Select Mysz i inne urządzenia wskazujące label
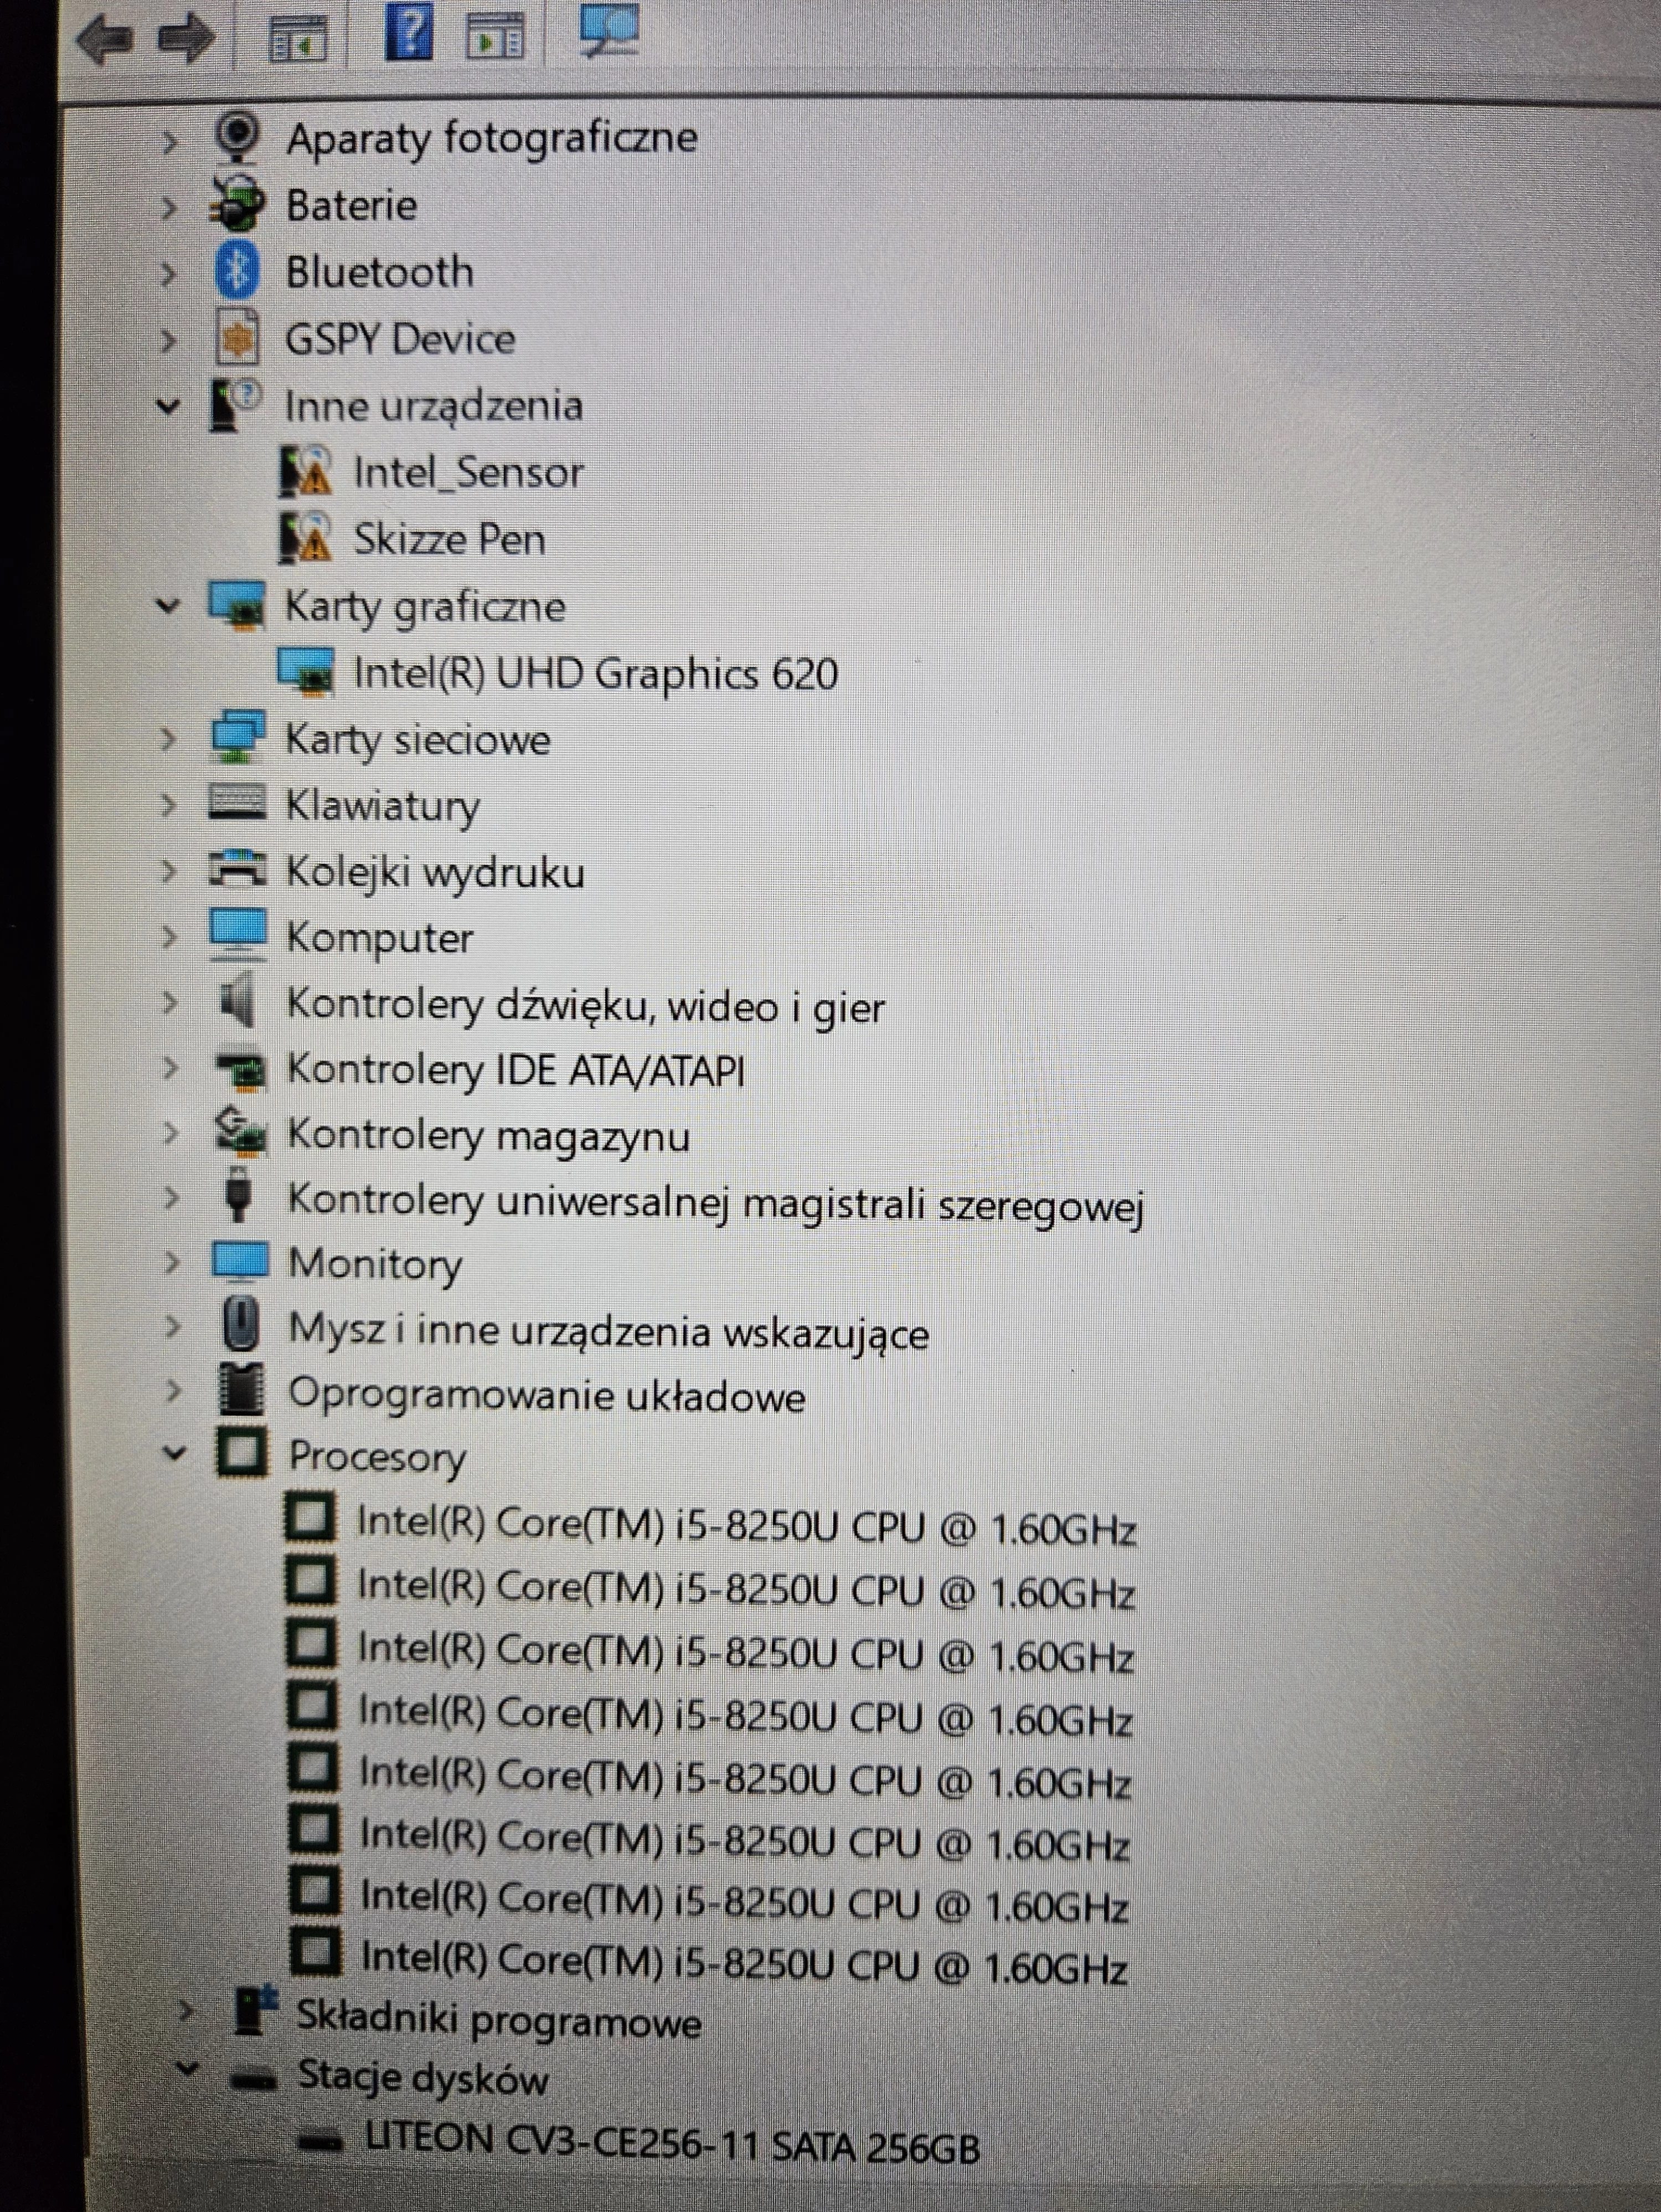This screenshot has height=2212, width=1661. point(609,1332)
